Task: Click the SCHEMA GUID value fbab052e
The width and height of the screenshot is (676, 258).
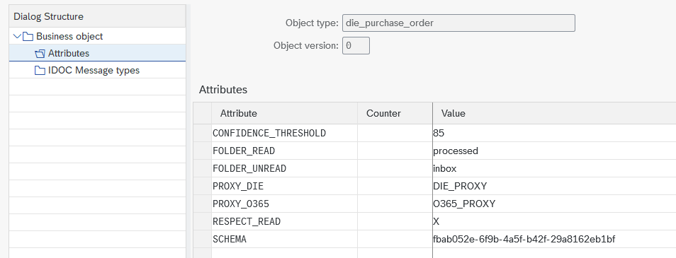Action: [524, 239]
